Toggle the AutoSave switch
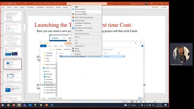Viewport: 194px width, 109px height. click(11, 4)
